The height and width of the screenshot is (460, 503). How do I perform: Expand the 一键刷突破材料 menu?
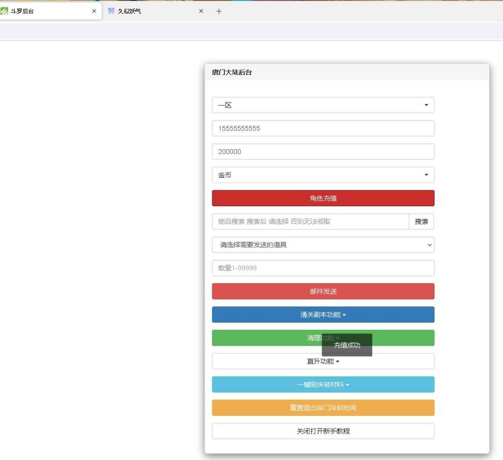[323, 384]
